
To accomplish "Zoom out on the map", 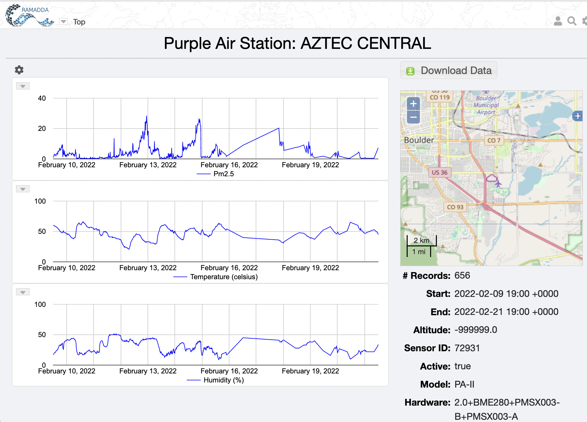I will click(413, 117).
